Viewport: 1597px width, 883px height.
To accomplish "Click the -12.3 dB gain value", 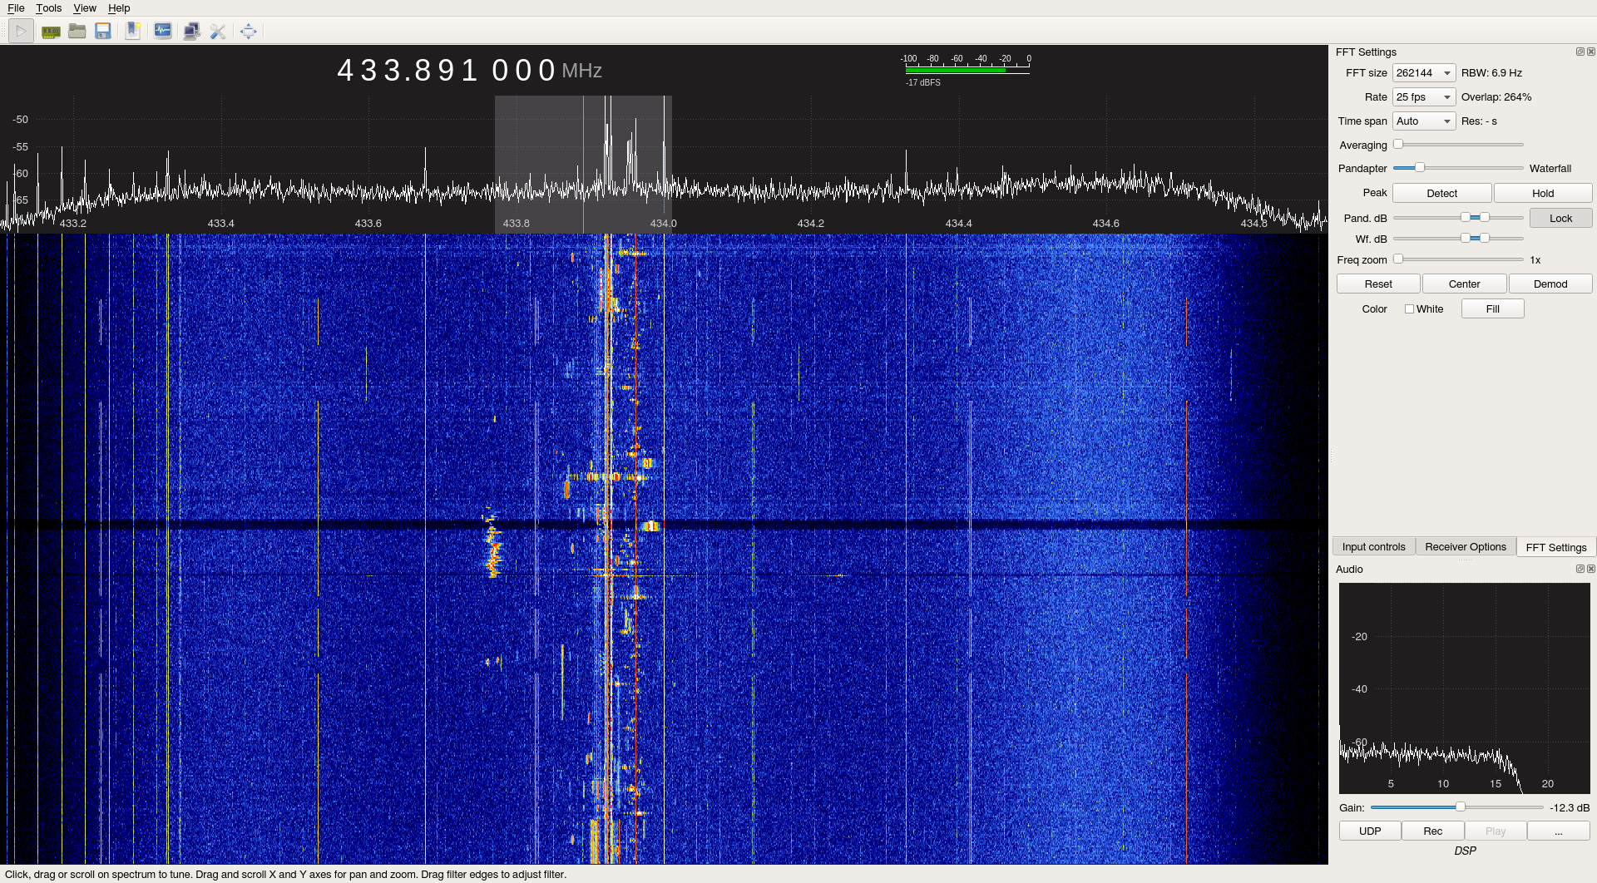I will [1569, 808].
